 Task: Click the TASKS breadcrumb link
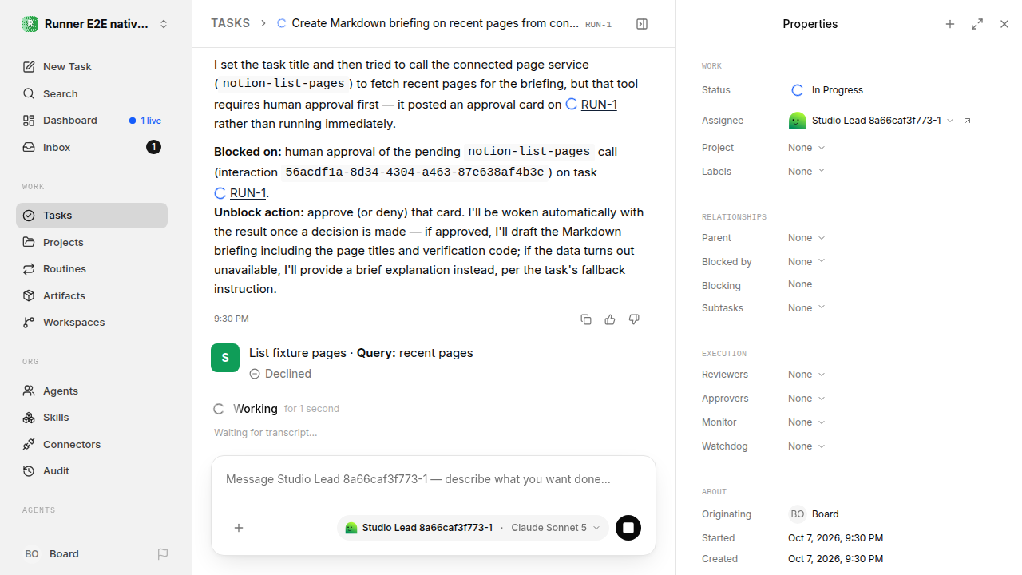click(230, 23)
